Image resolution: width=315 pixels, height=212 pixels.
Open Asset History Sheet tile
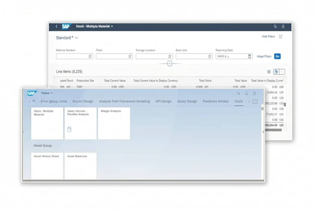[x=47, y=166]
